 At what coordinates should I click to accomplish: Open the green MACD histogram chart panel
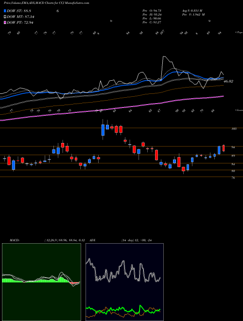41,282
